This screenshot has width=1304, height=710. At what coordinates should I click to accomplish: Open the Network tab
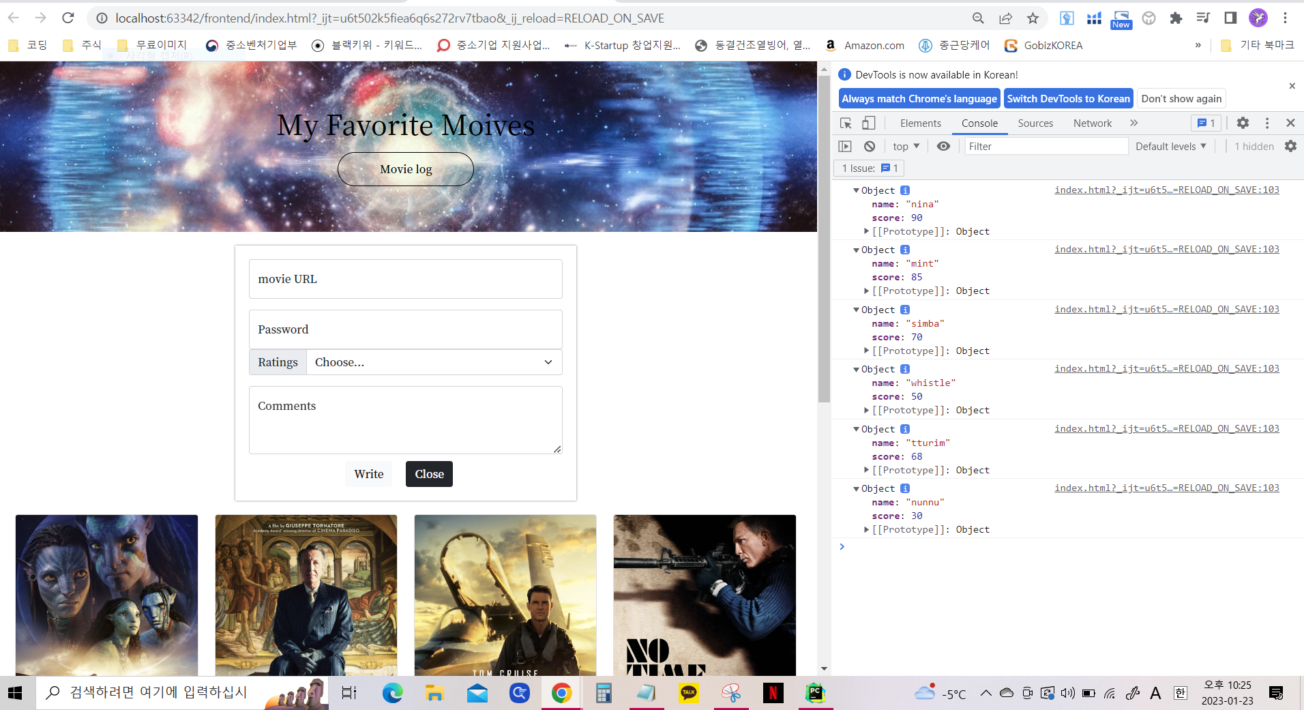pyautogui.click(x=1093, y=123)
